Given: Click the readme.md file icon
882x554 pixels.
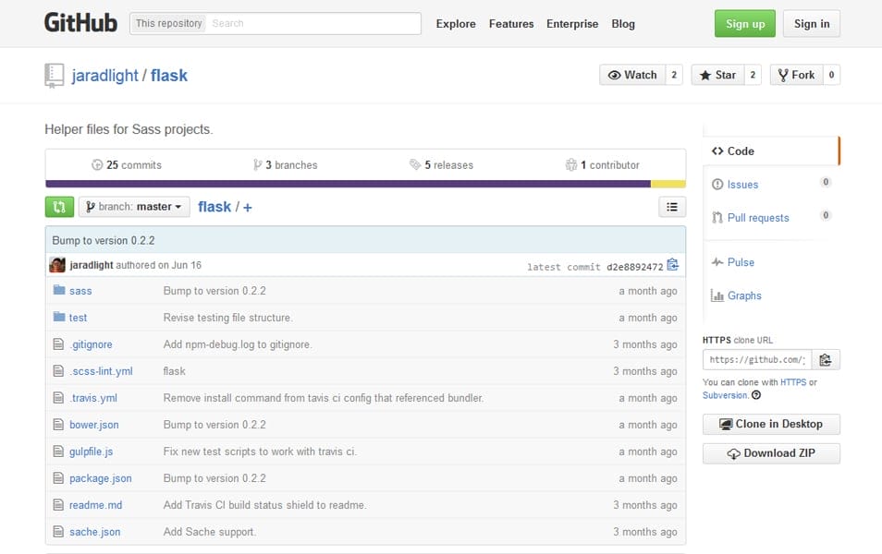Looking at the screenshot, I should pyautogui.click(x=57, y=505).
